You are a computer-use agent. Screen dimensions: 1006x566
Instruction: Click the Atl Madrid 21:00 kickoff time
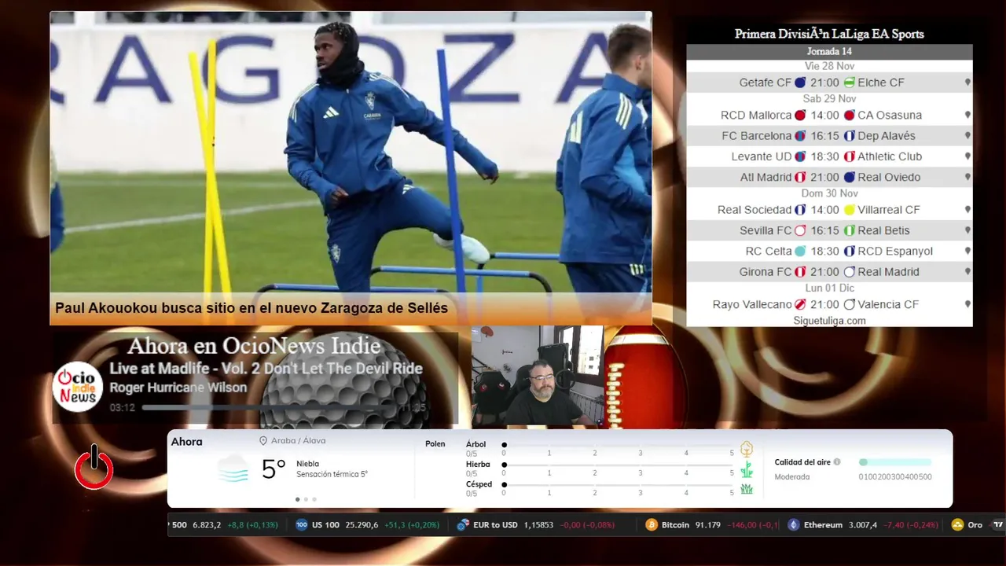tap(824, 178)
